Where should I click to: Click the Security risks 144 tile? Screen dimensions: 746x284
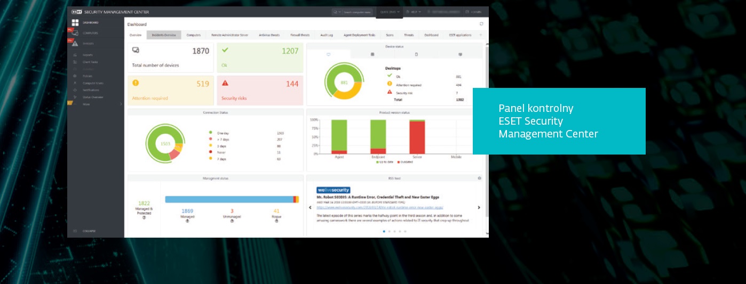[260, 90]
